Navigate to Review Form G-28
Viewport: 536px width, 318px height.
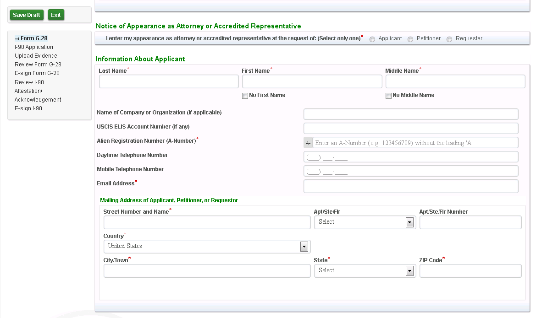tap(38, 65)
